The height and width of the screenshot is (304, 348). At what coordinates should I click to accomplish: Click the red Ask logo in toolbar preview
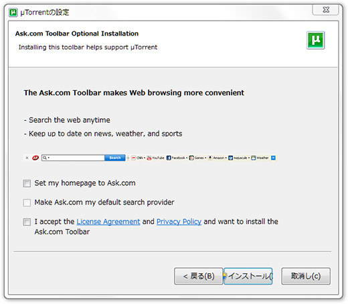tap(35, 158)
